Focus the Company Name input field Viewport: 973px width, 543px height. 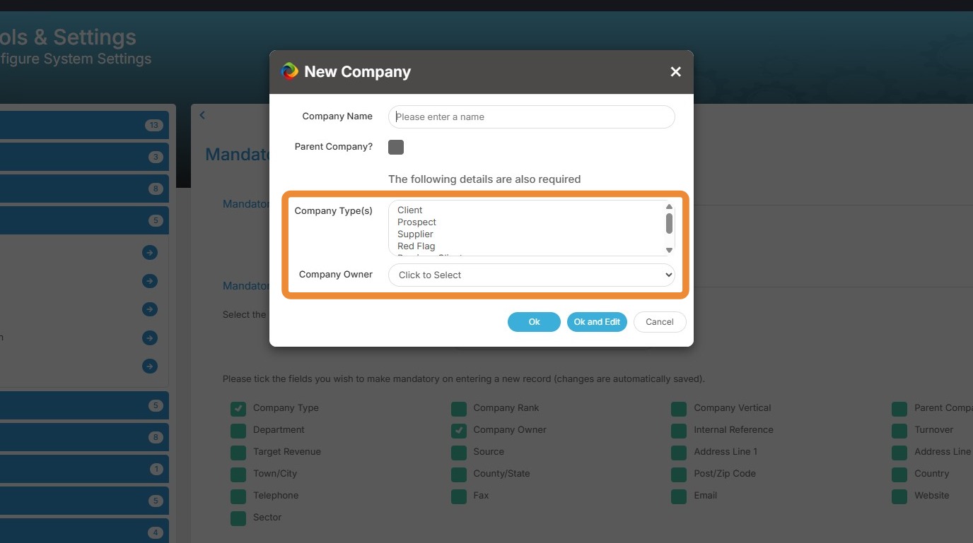[x=531, y=117]
